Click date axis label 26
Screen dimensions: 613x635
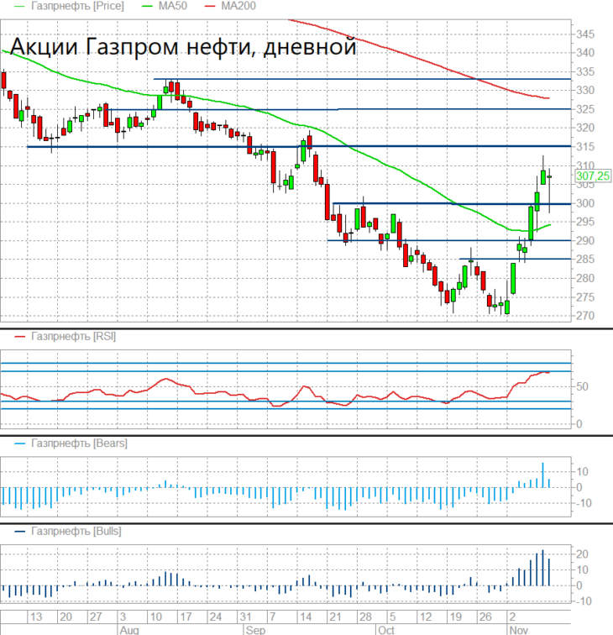click(x=485, y=617)
